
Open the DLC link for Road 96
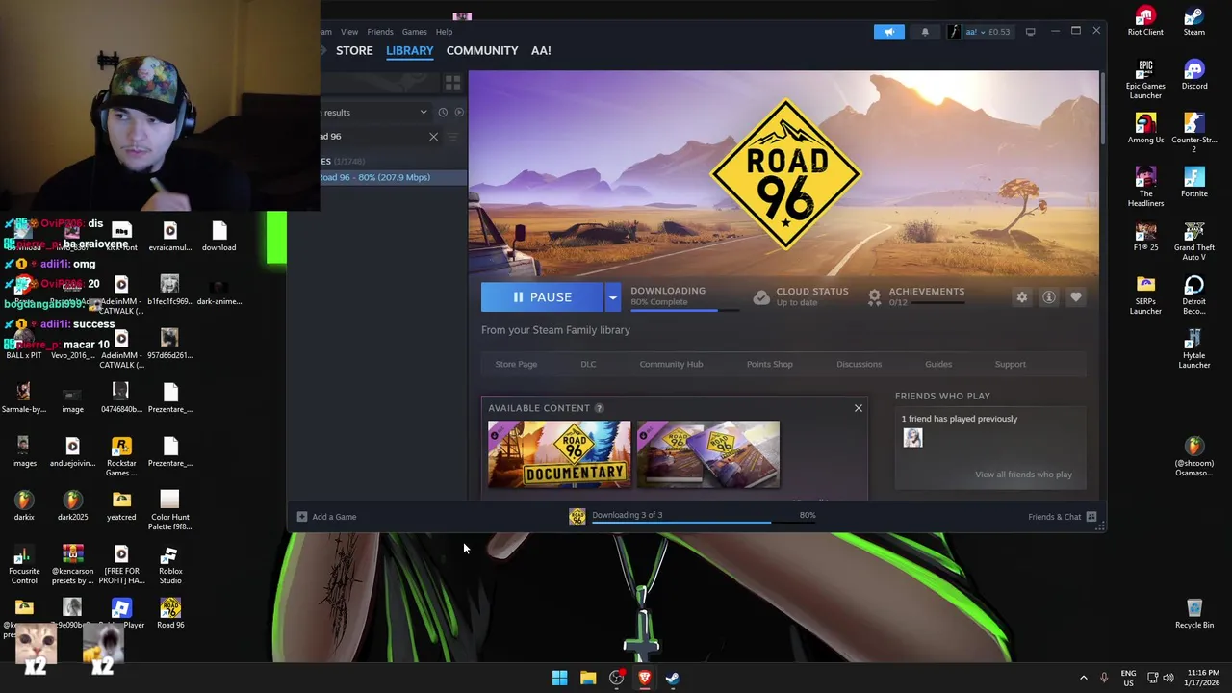588,364
